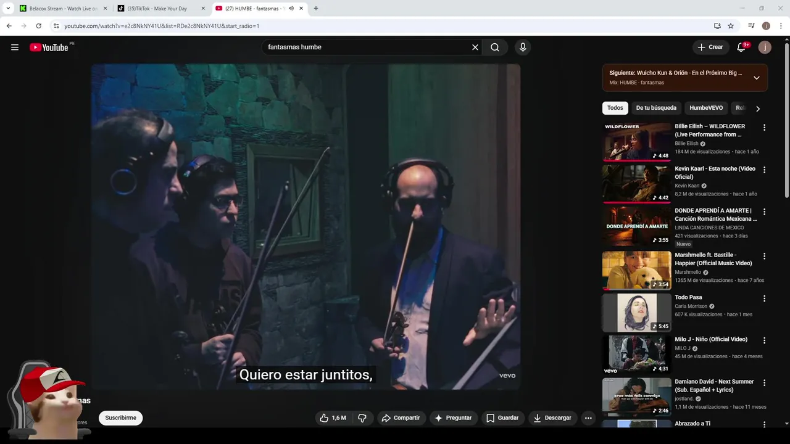790x444 pixels.
Task: Close the TikTok tab
Action: [x=203, y=9]
